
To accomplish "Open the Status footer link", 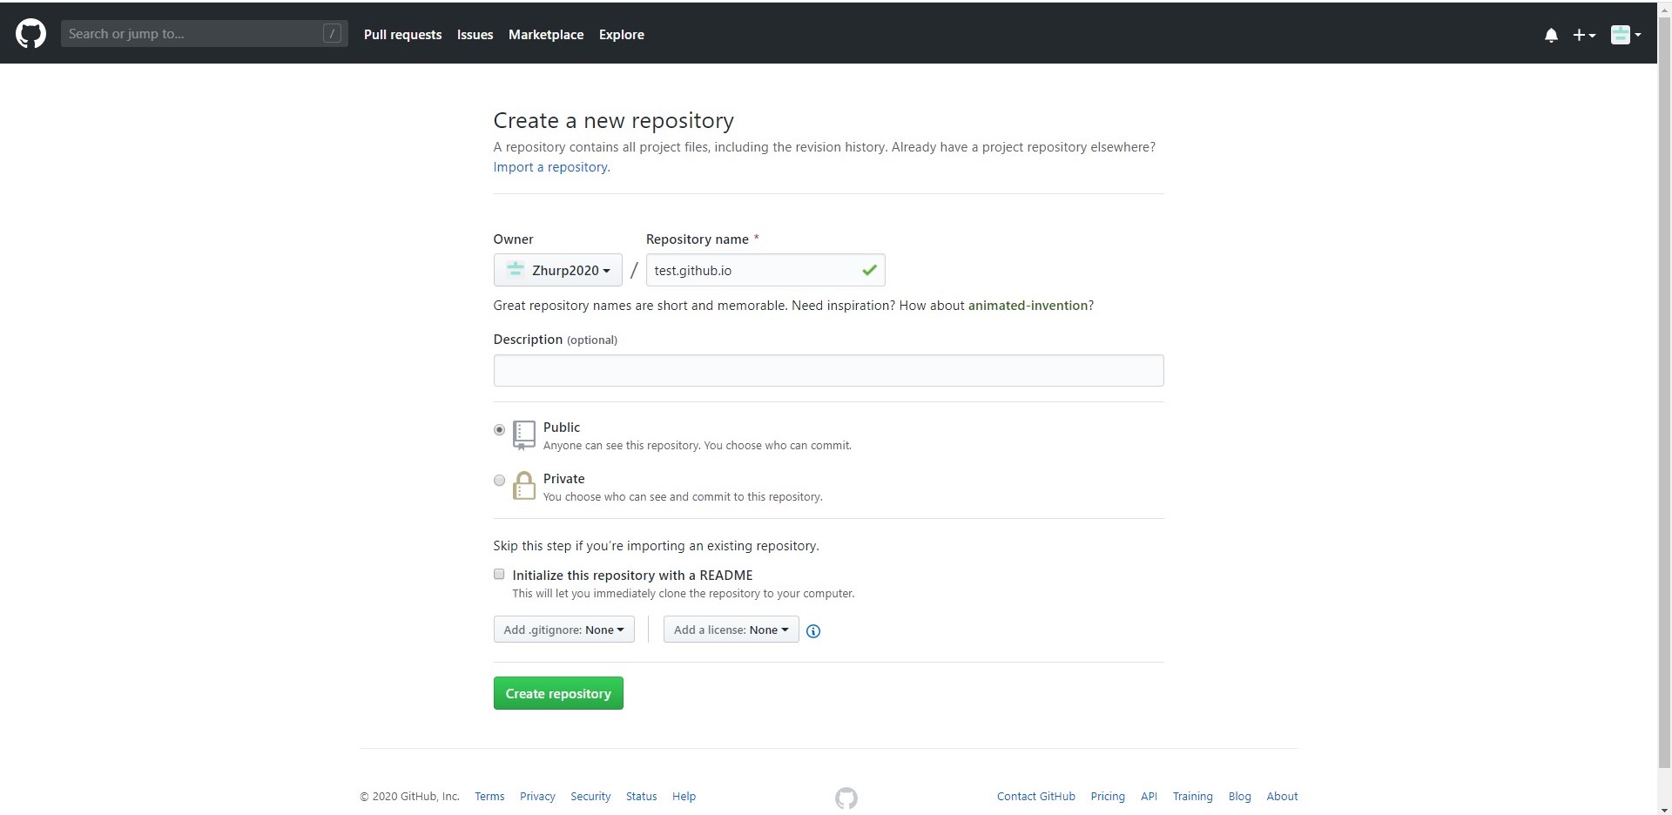I will pyautogui.click(x=642, y=797).
